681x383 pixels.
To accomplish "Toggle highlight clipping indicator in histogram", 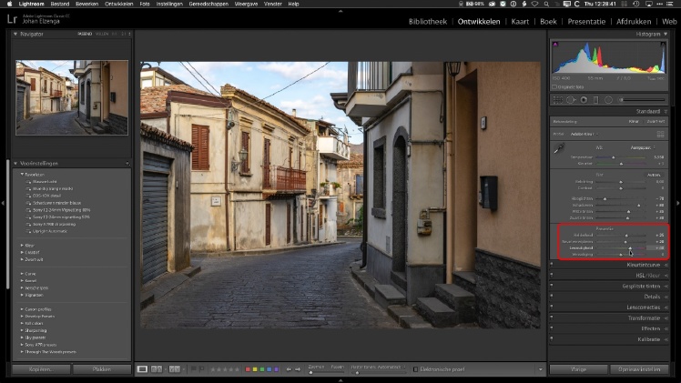I will pos(663,45).
